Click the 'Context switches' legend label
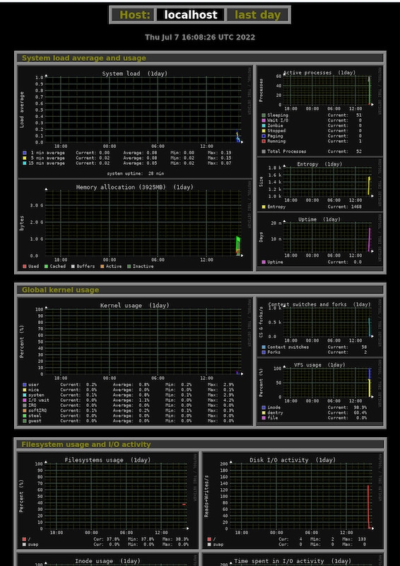400x566 pixels. 288,347
